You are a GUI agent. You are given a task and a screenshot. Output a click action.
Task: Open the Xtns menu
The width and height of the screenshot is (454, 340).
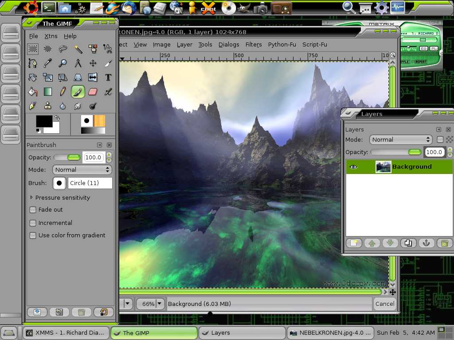point(51,36)
